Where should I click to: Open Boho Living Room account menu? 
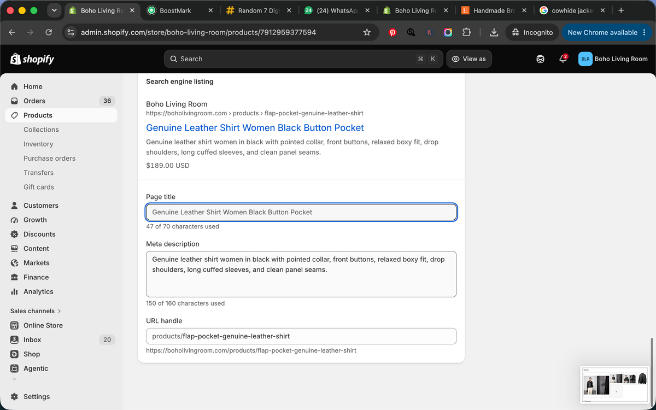[613, 59]
